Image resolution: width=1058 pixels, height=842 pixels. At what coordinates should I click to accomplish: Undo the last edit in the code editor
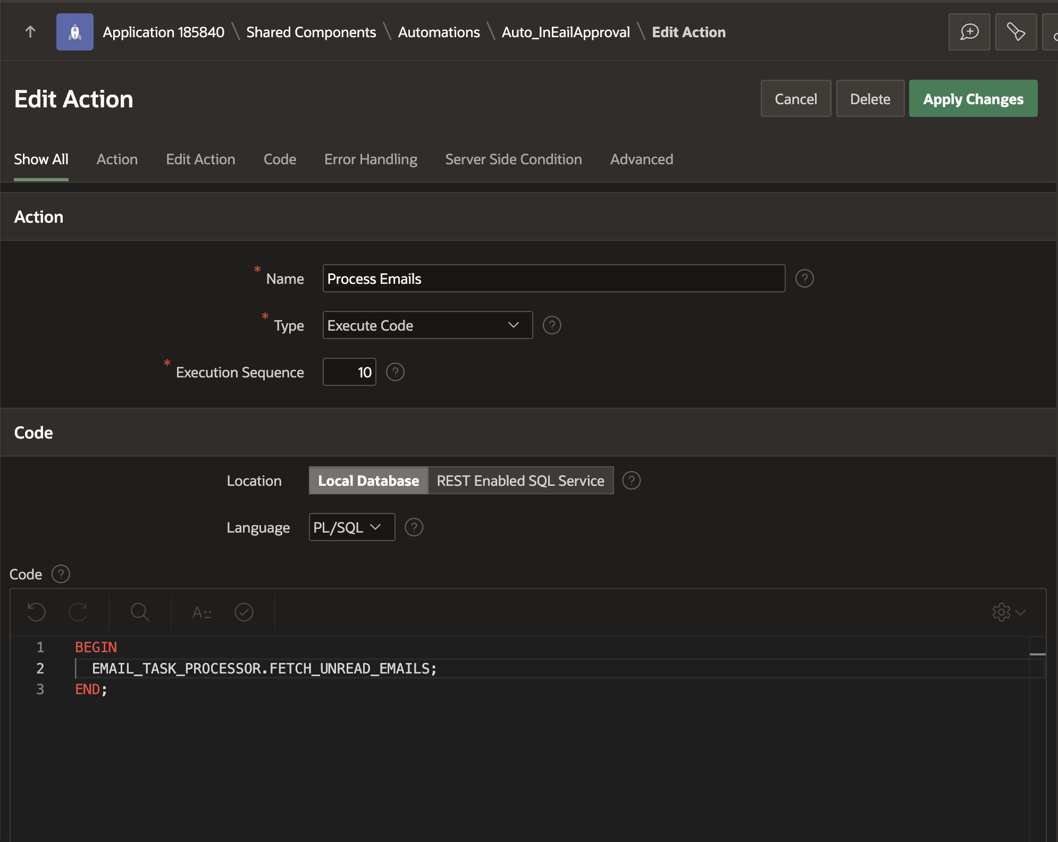(35, 612)
